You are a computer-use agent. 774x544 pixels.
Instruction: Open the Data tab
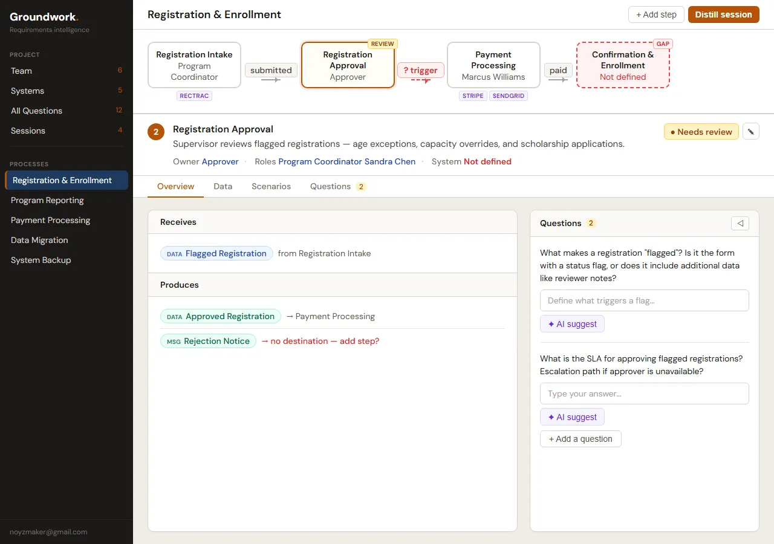point(223,186)
